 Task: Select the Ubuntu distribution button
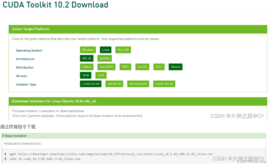click(176, 67)
